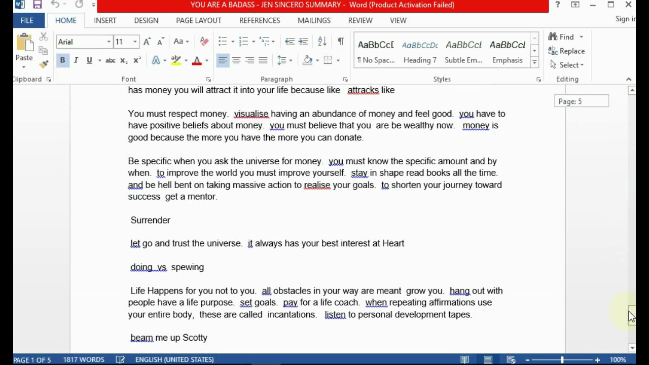Screen dimensions: 649x365
Task: Activate the Format Painter brush
Action: [x=44, y=64]
